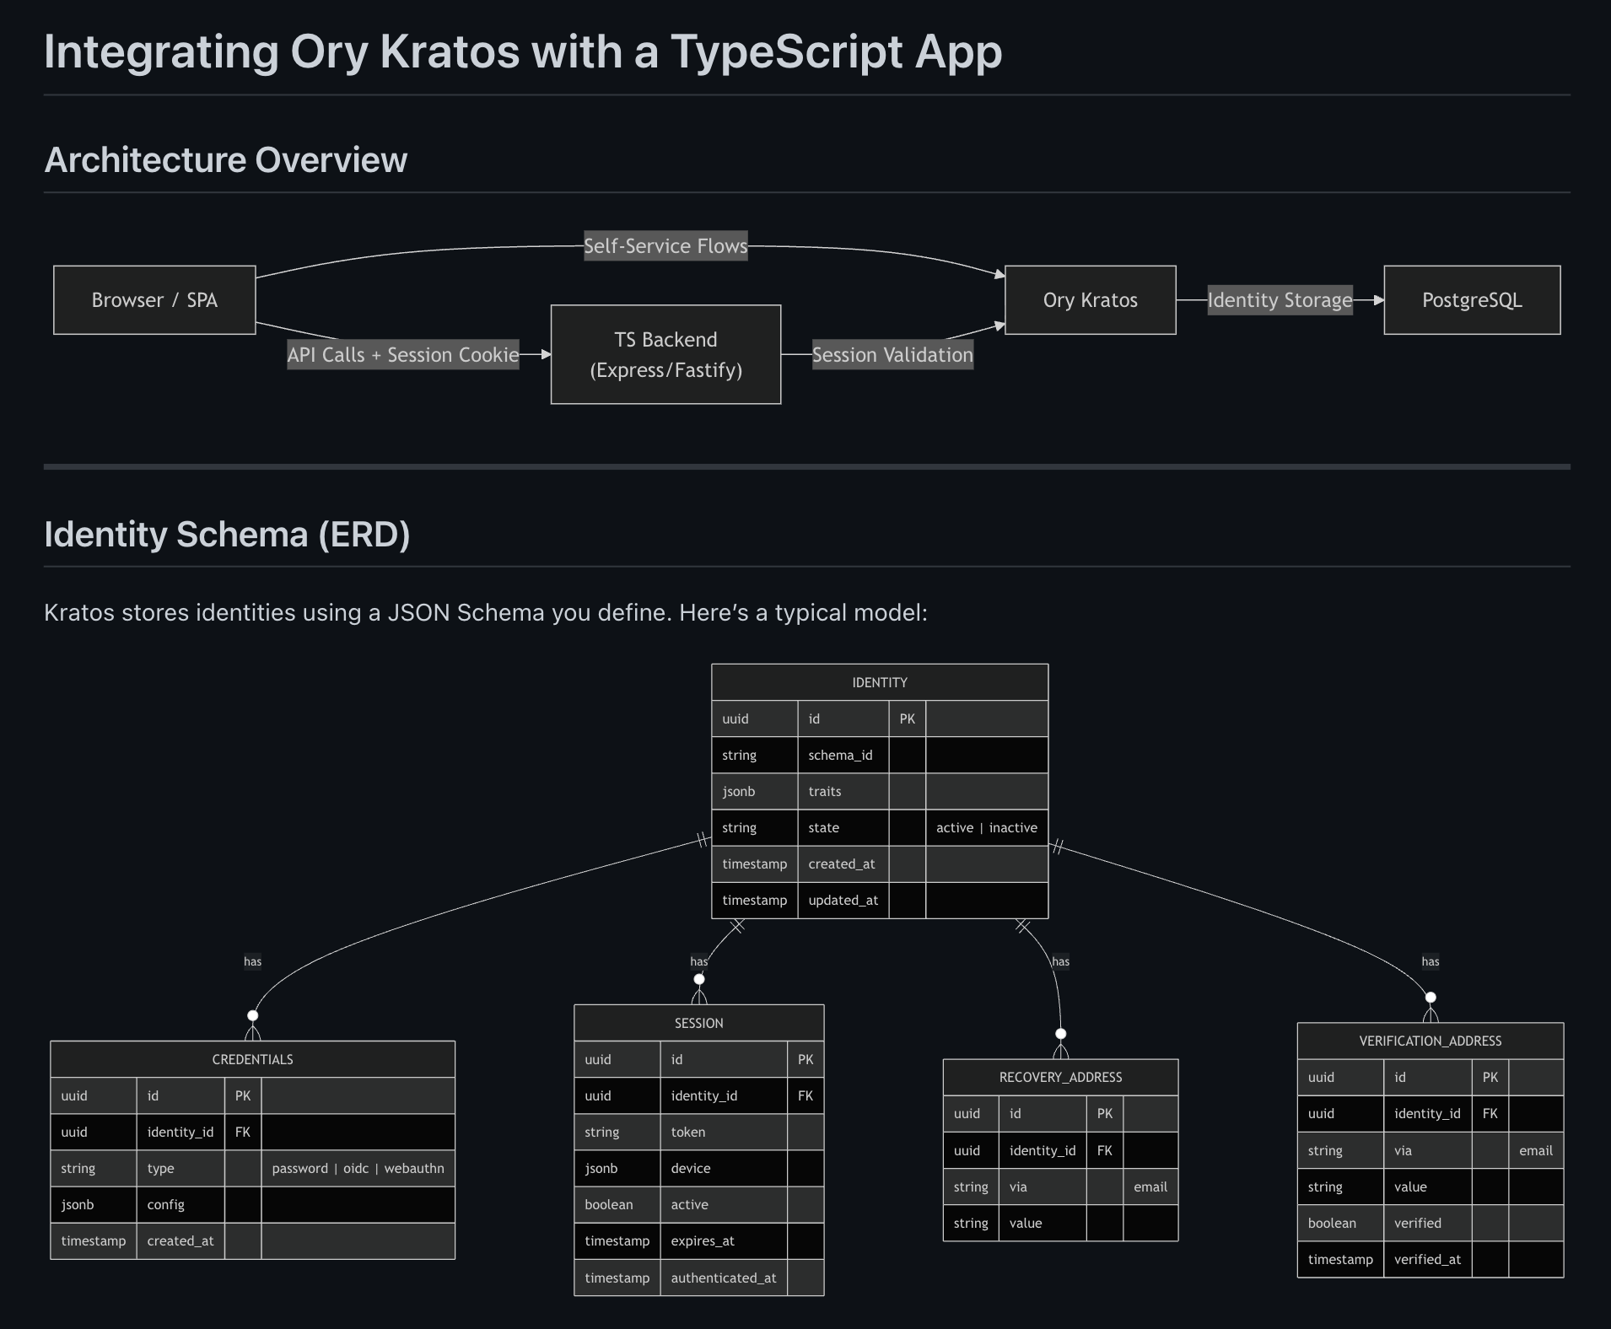Click the PostgreSQL node
Screen dimensions: 1611x1329
pos(1471,299)
